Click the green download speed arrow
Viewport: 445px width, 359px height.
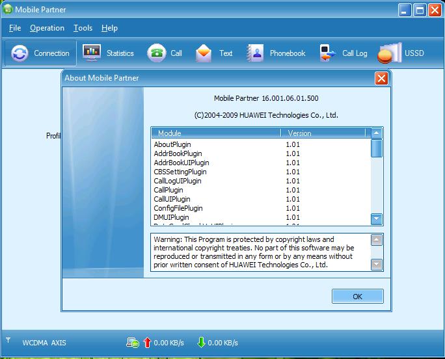coord(201,342)
